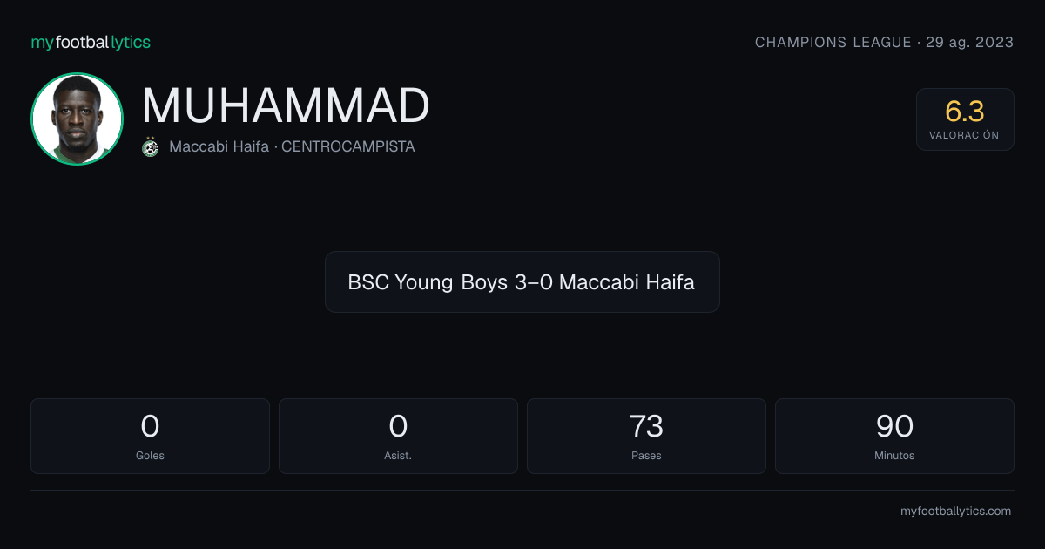The image size is (1045, 549).
Task: Select the Pases stat card
Action: click(x=646, y=436)
